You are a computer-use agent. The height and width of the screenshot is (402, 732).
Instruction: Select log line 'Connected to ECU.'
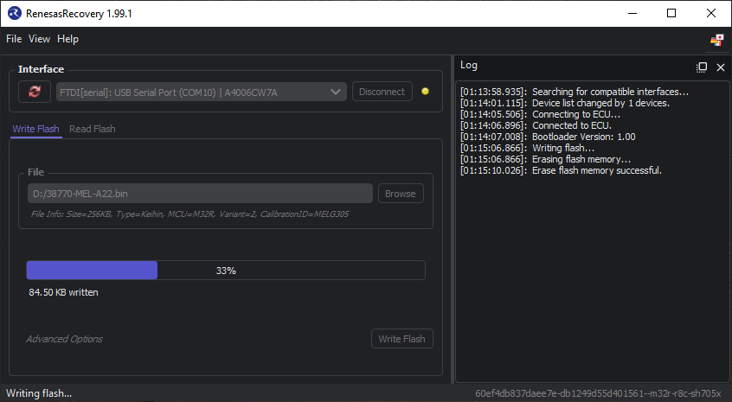point(536,125)
